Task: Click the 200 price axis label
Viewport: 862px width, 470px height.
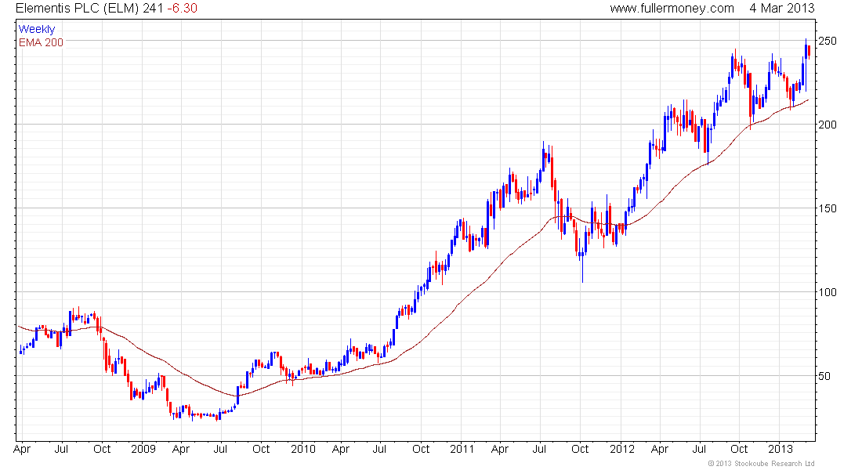Action: [828, 125]
